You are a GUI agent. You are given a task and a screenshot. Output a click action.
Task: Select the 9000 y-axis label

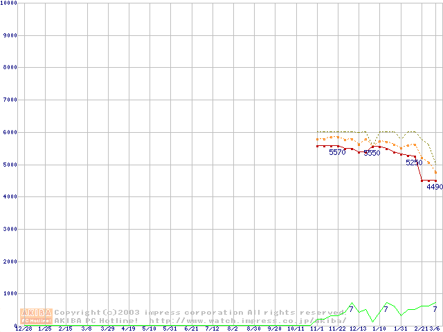(9, 35)
